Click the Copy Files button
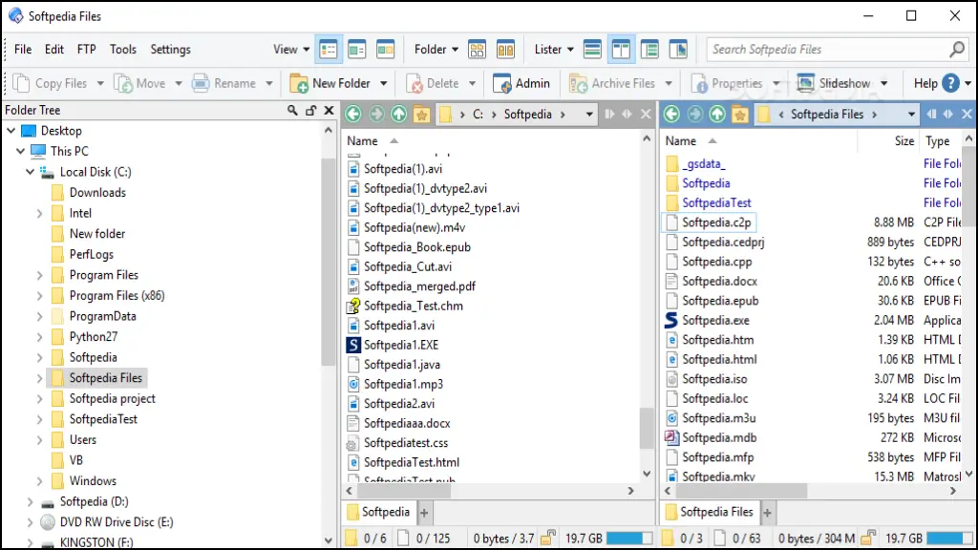The width and height of the screenshot is (978, 550). coord(51,83)
